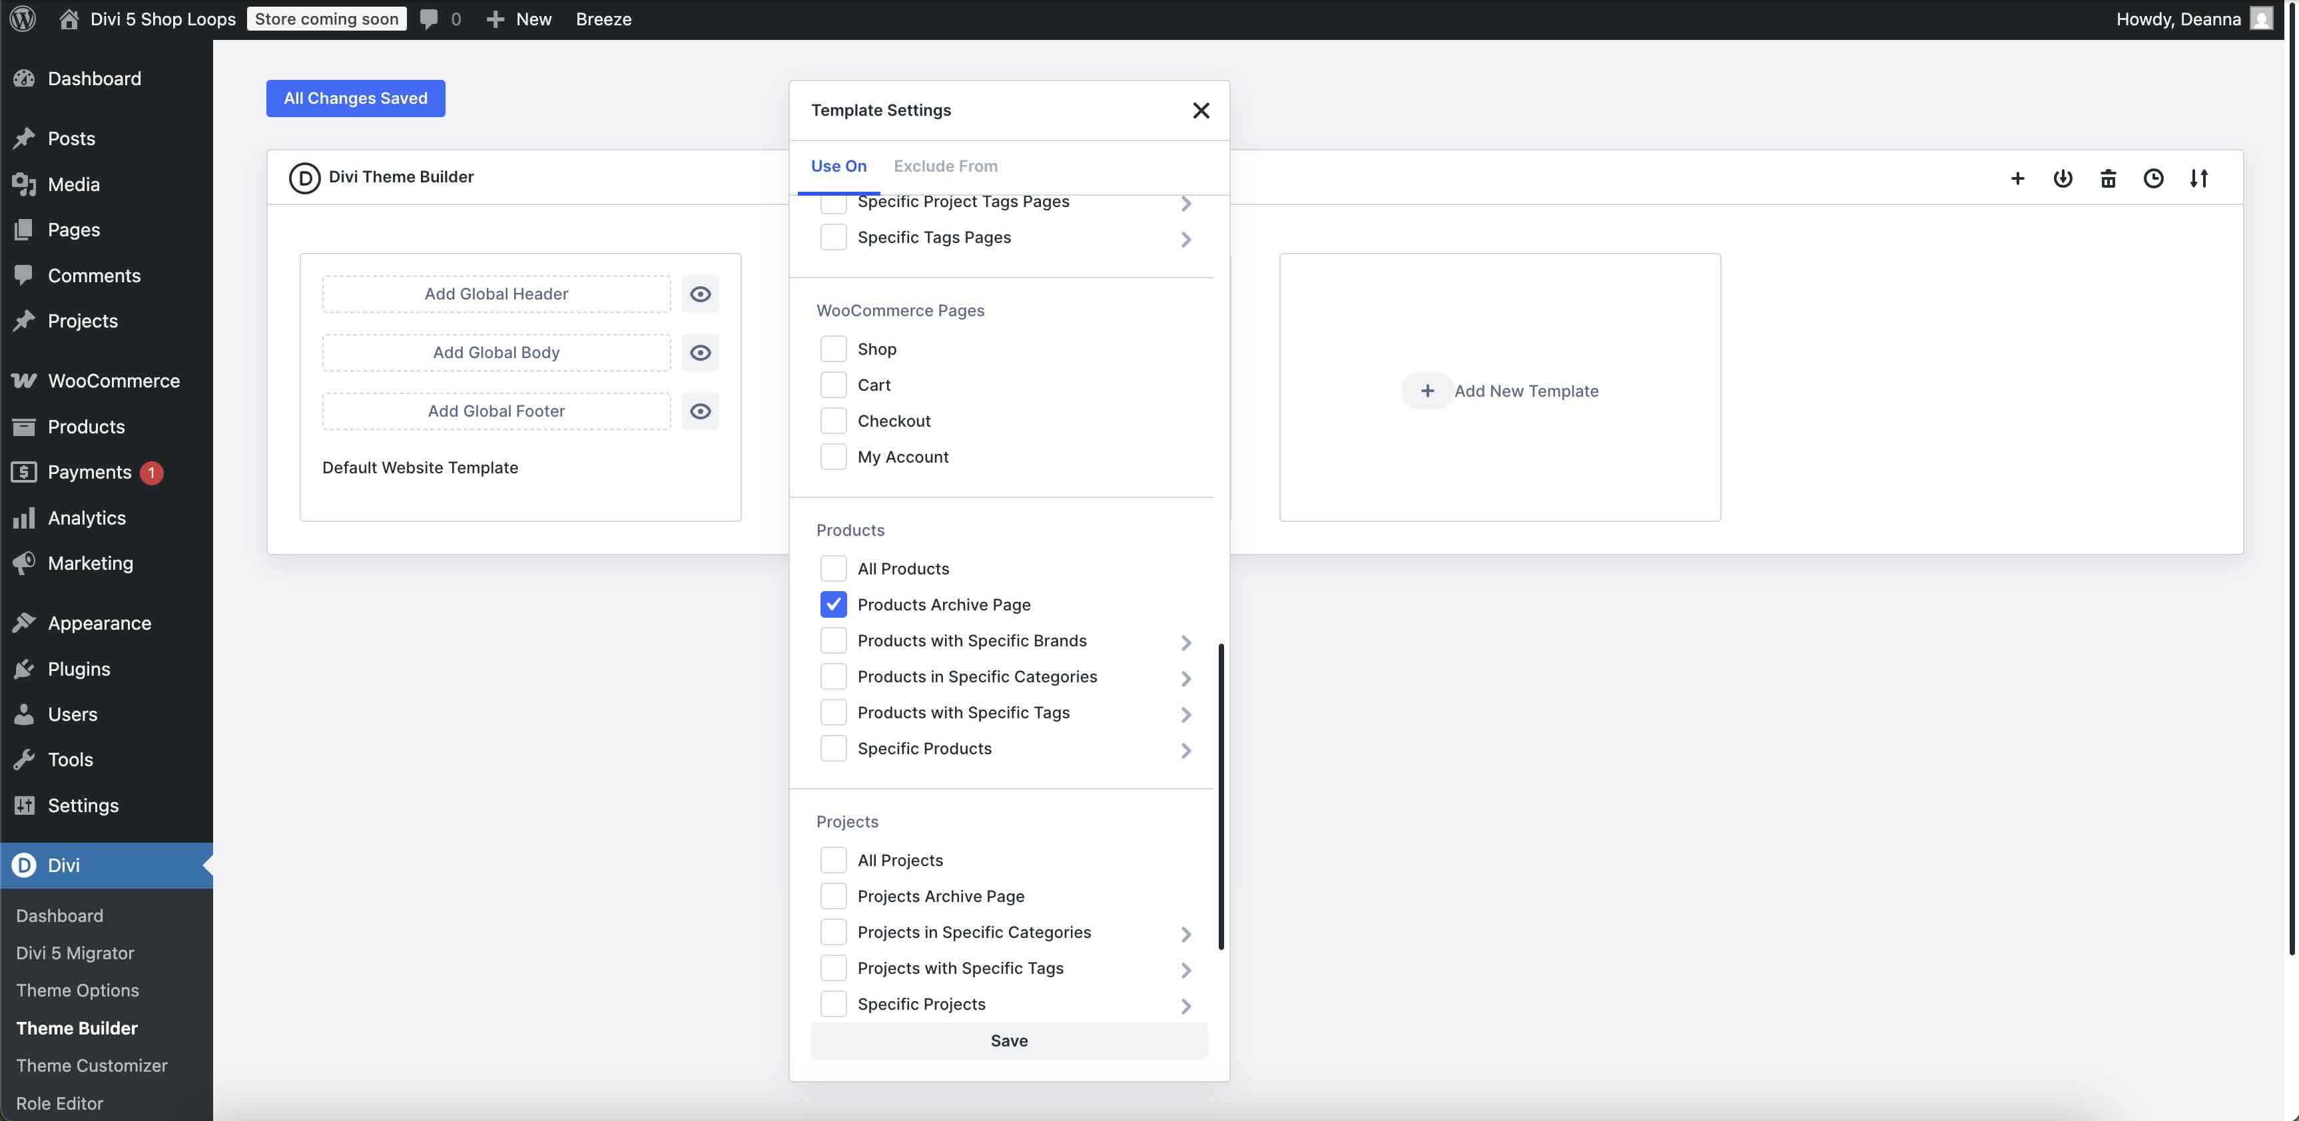This screenshot has height=1121, width=2299.
Task: Open the WordPress logo menu in admin bar
Action: 21,18
